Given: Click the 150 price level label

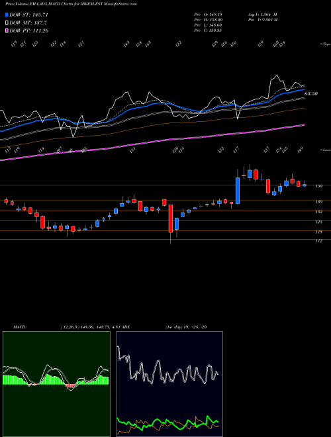Looking at the screenshot, I should pyautogui.click(x=319, y=186).
